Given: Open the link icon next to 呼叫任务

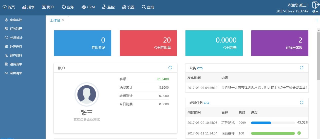Looking at the screenshot, I should (206, 103).
